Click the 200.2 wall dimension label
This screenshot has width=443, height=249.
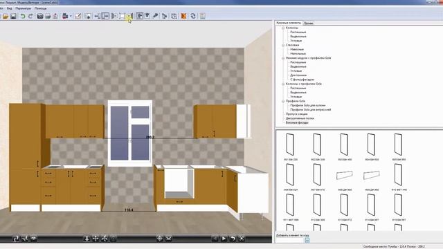150,137
